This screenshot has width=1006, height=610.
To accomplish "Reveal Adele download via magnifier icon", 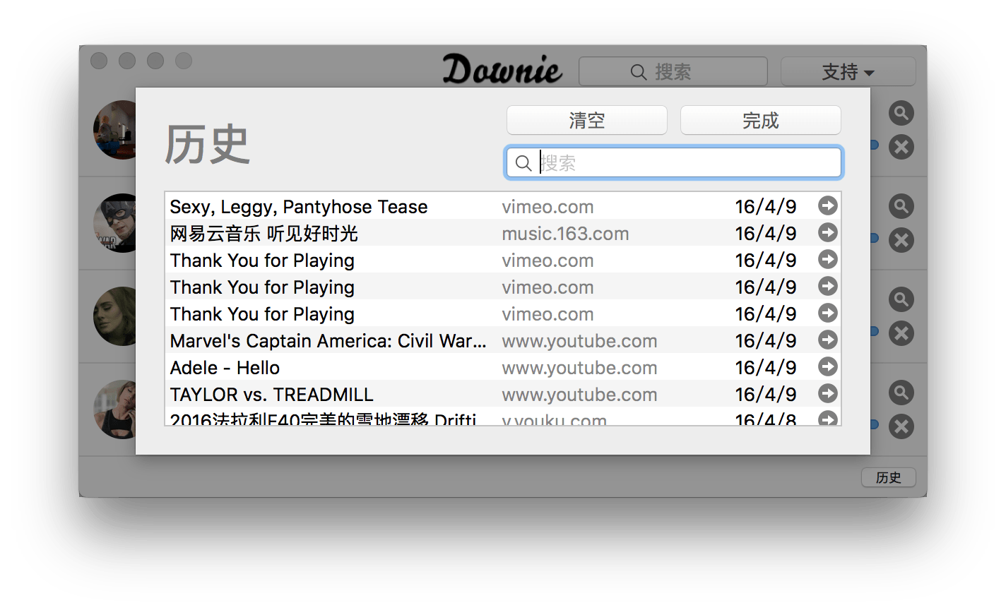I will [901, 299].
